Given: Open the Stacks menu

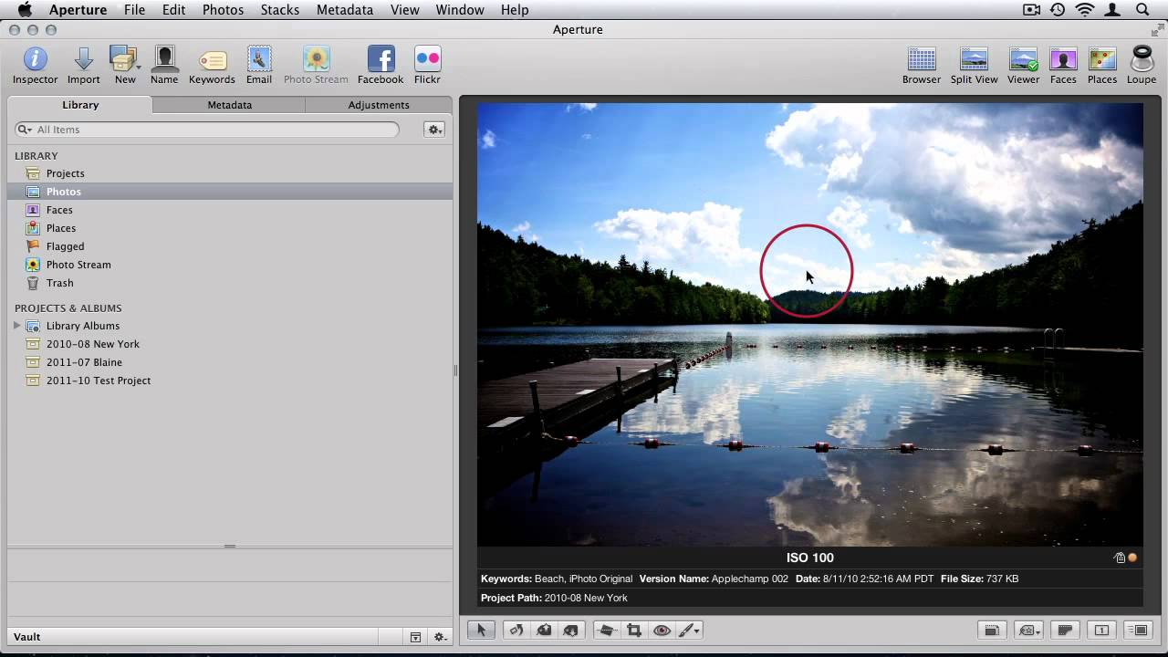Looking at the screenshot, I should 279,10.
